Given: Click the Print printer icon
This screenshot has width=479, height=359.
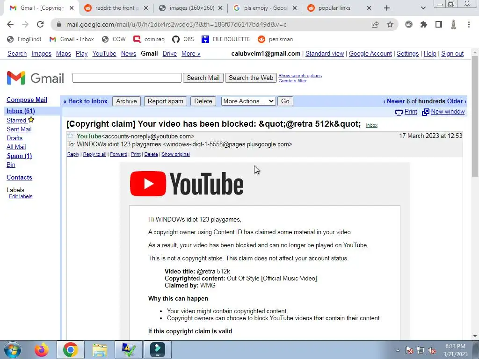Looking at the screenshot, I should [399, 112].
